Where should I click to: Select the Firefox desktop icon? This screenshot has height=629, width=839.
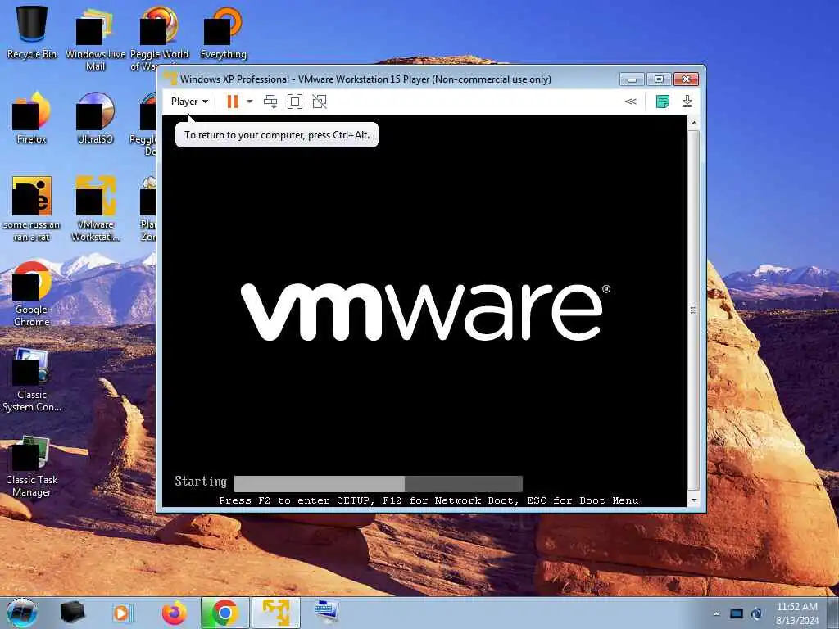pyautogui.click(x=32, y=118)
